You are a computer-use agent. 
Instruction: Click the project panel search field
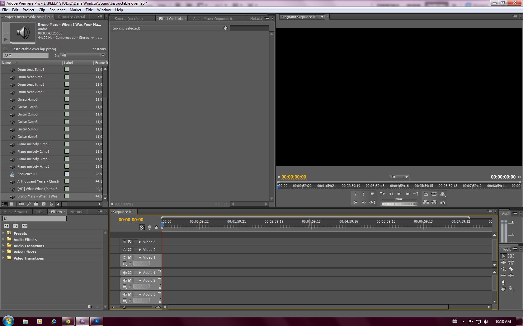tap(26, 56)
